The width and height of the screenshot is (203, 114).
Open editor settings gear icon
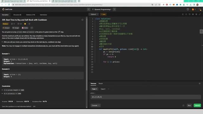[196, 14]
